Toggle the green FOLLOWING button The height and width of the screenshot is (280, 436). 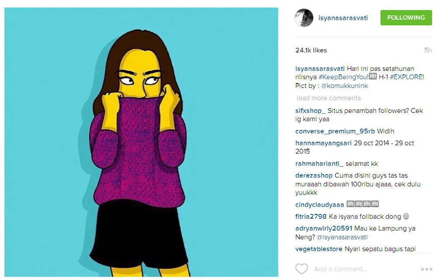(x=406, y=17)
